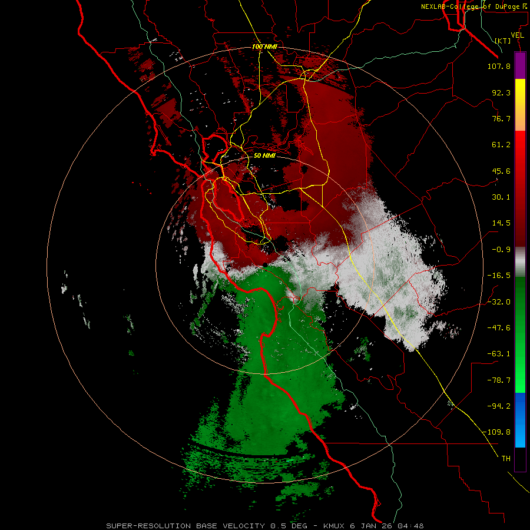This screenshot has height=530, width=530.
Task: Select the 61.2 legend value
Action: (x=501, y=145)
